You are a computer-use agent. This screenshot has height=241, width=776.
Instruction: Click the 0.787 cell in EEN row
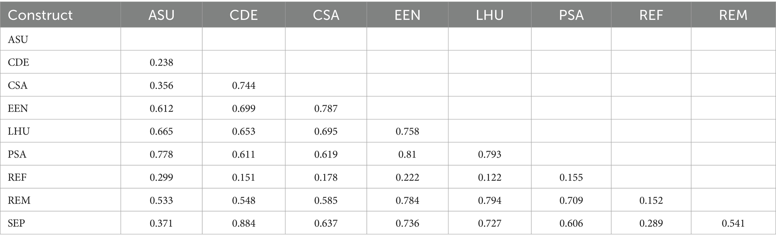pyautogui.click(x=326, y=109)
